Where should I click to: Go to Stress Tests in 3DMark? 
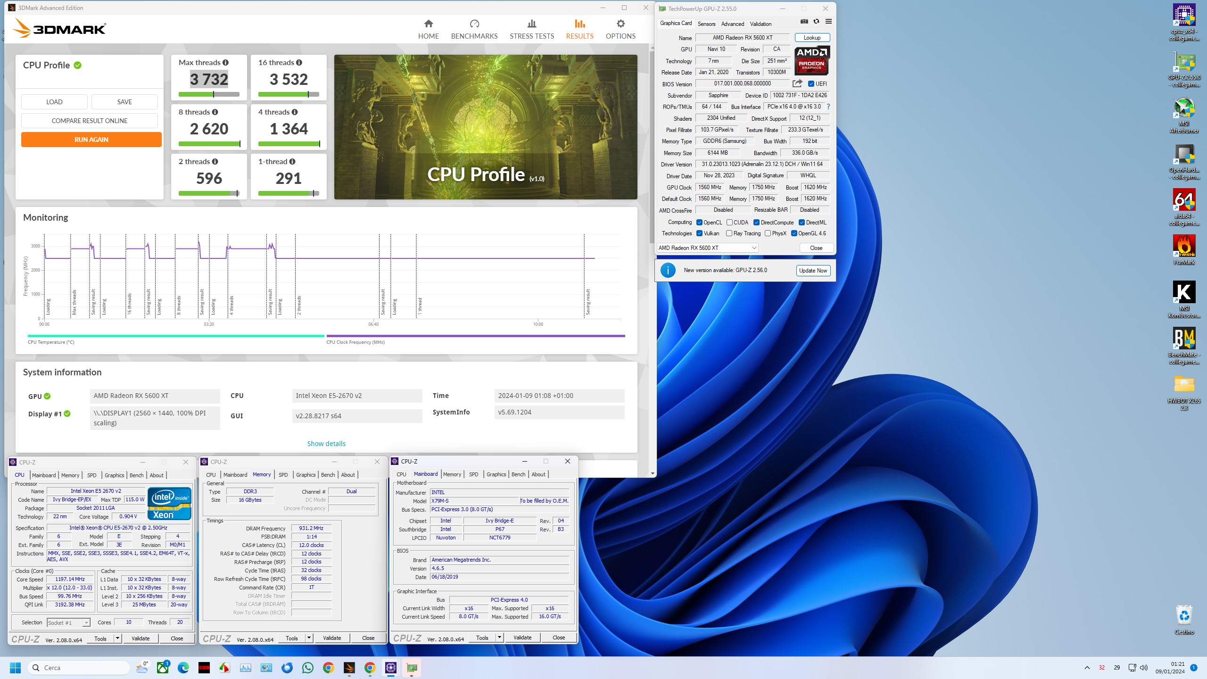pos(532,29)
